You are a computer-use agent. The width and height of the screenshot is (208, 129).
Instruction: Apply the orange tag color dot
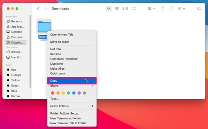(58, 93)
